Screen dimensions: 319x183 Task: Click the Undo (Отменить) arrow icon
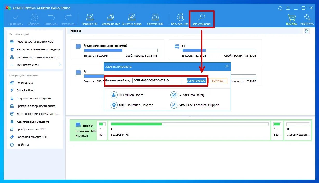pos(51,18)
